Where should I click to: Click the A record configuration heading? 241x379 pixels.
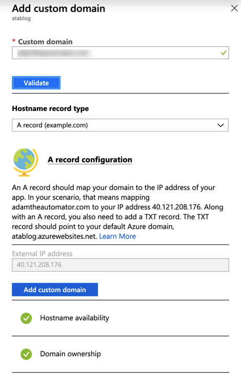pos(90,160)
